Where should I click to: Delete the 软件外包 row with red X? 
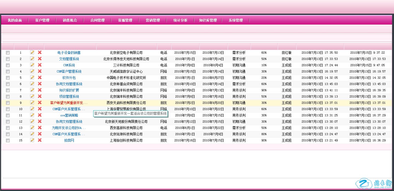click(x=40, y=77)
